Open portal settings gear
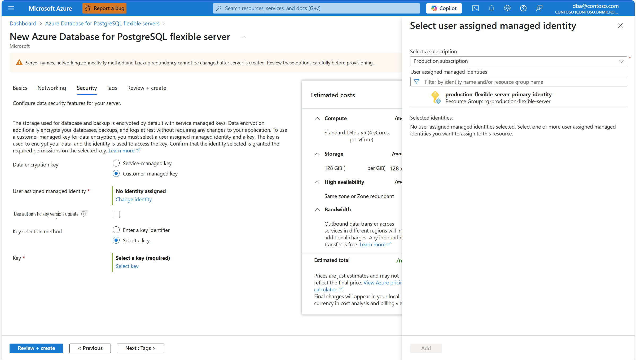This screenshot has height=360, width=636. [507, 8]
